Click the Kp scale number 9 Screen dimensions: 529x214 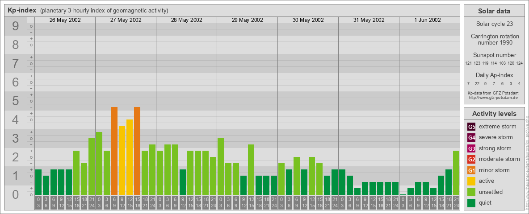point(16,26)
